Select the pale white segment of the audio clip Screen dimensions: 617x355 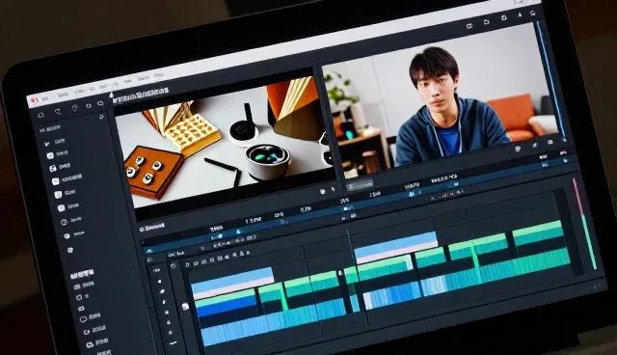coord(368,301)
